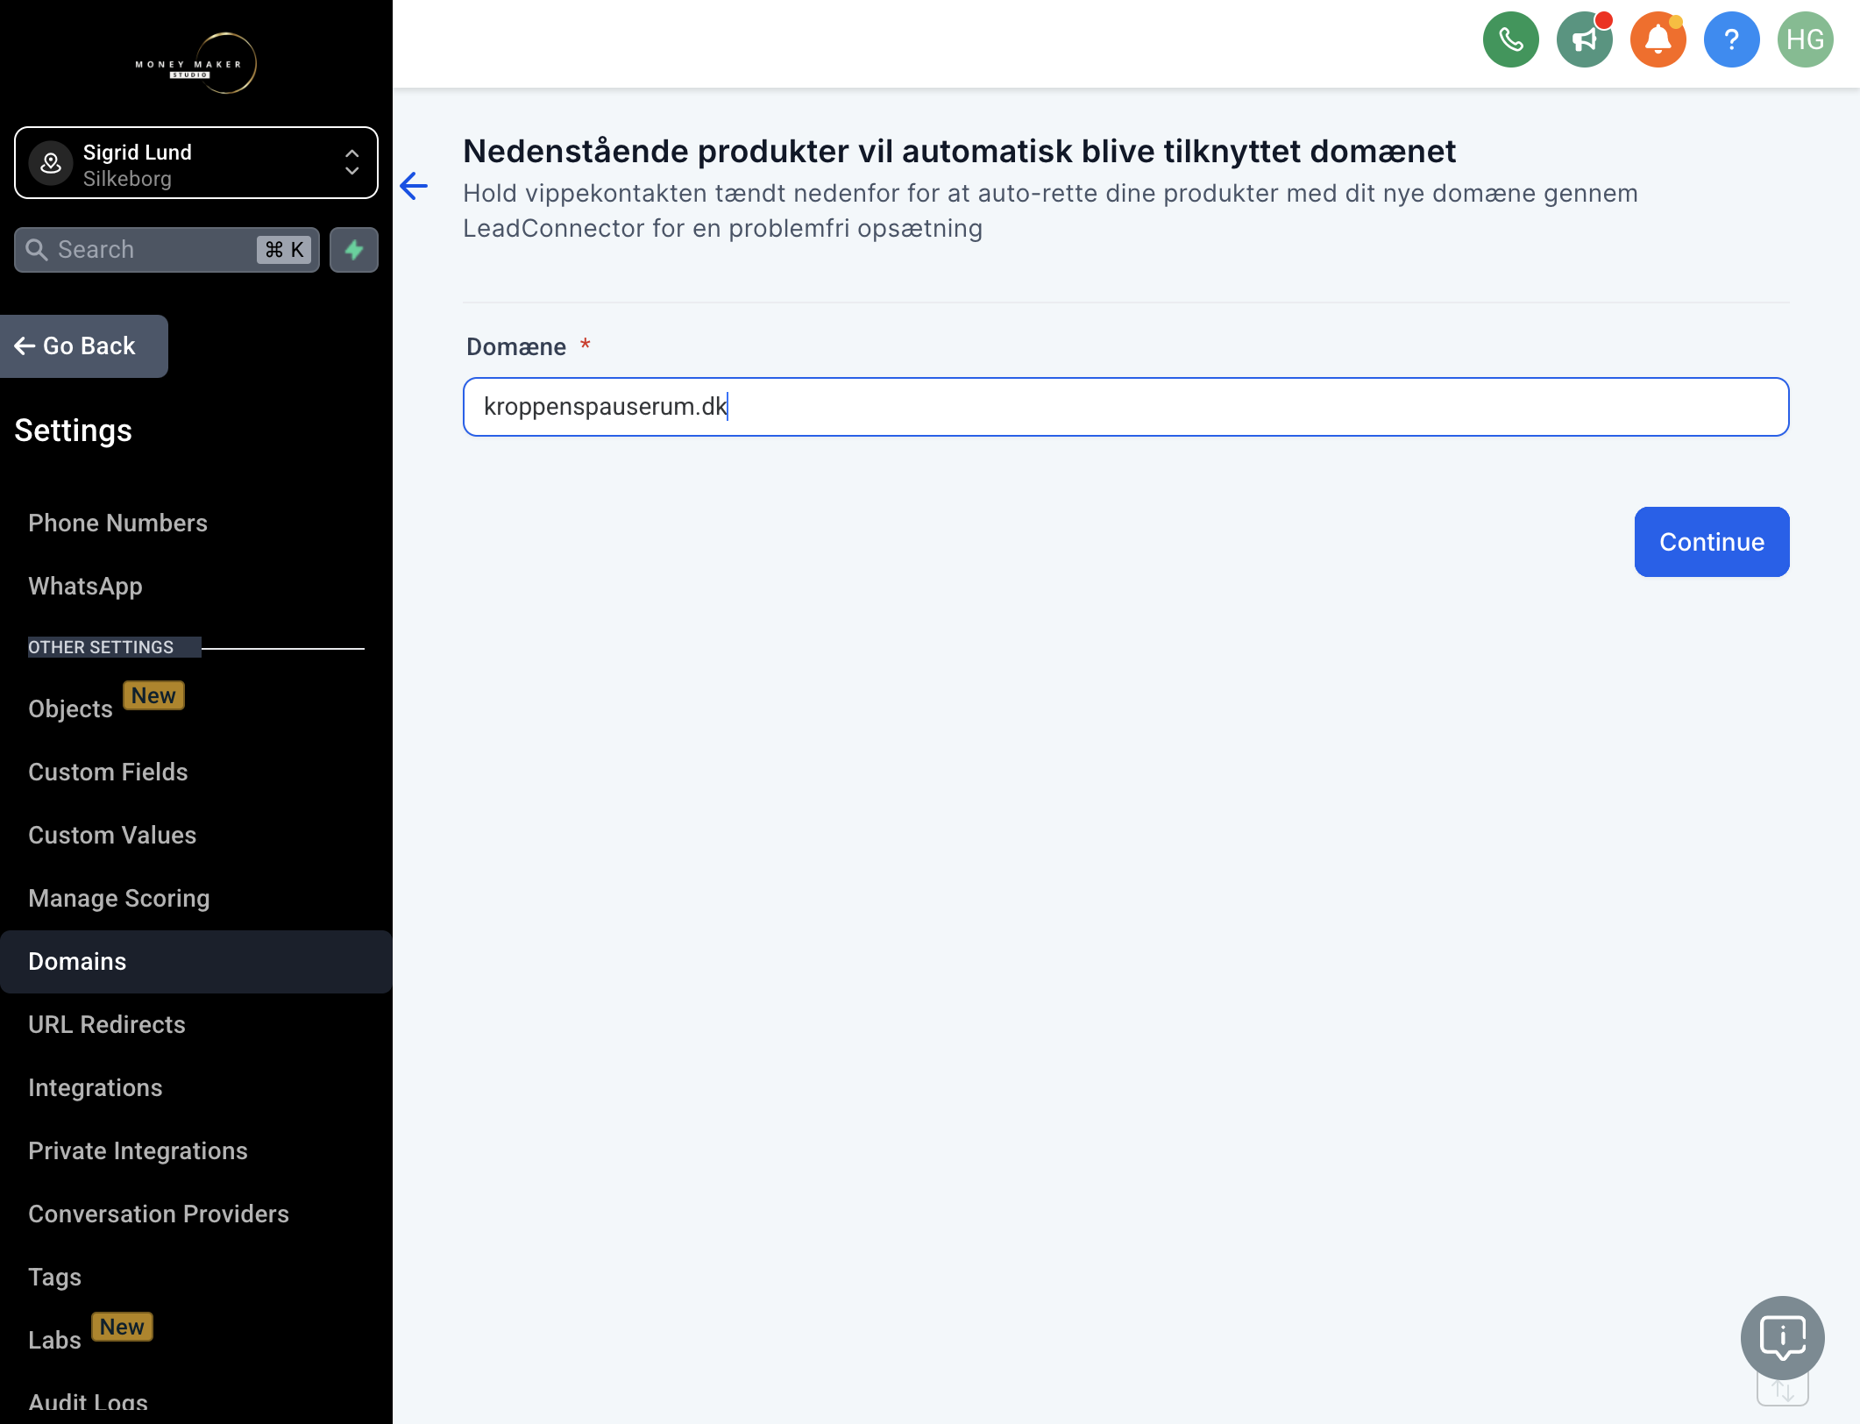Click the blue Continue button
This screenshot has height=1424, width=1860.
point(1711,542)
